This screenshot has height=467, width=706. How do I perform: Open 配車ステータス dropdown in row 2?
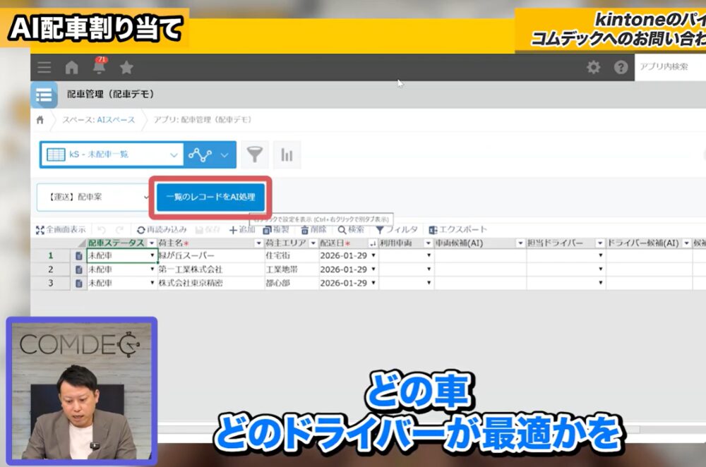152,269
